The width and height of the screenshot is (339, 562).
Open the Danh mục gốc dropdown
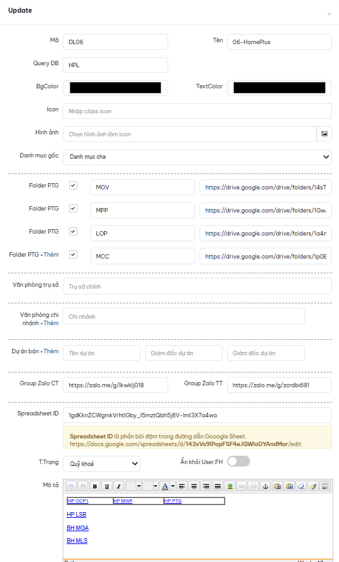pos(197,157)
